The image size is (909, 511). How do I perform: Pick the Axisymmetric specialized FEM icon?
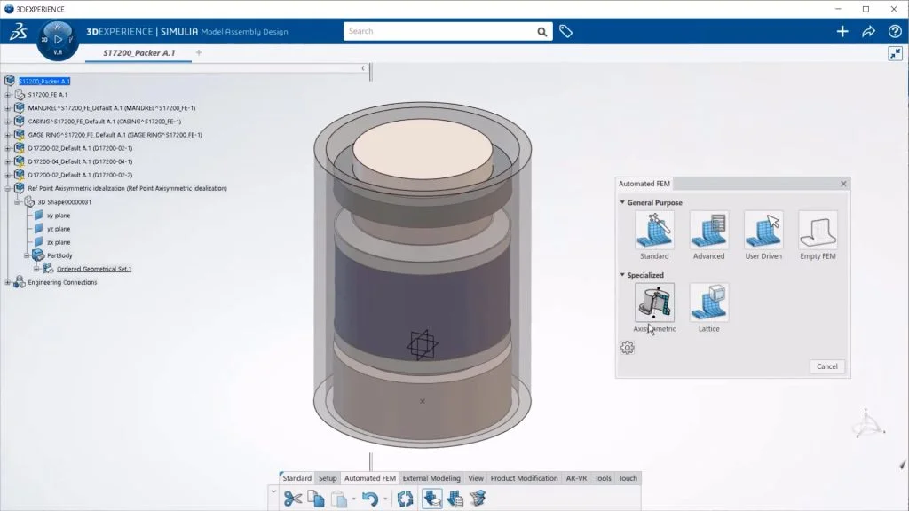pos(653,304)
